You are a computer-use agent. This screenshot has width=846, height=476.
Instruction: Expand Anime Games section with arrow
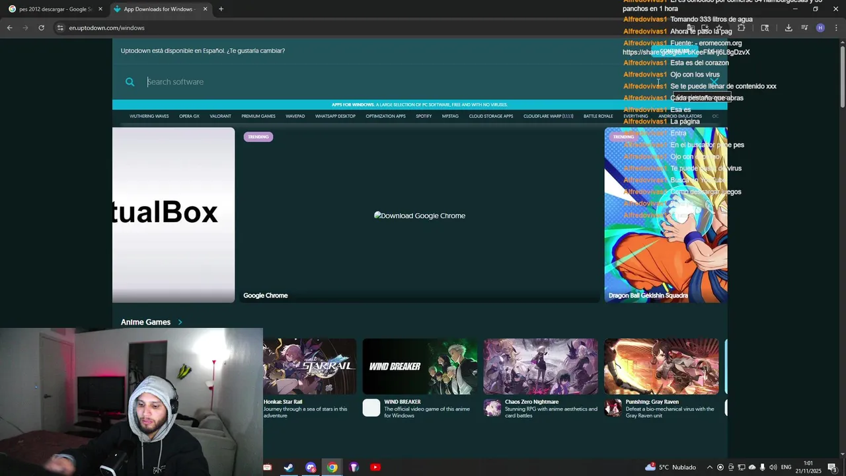tap(180, 323)
